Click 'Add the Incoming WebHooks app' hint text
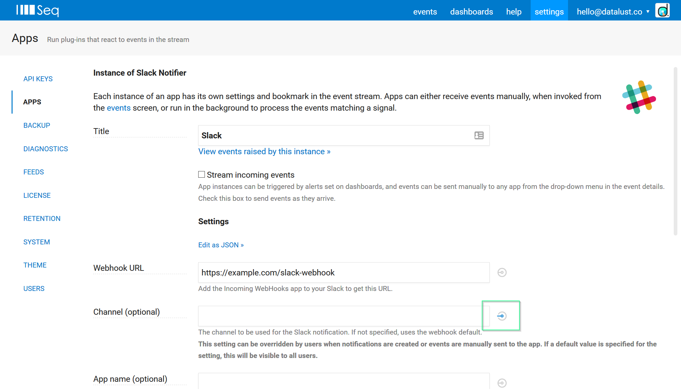The height and width of the screenshot is (392, 681). tap(295, 289)
